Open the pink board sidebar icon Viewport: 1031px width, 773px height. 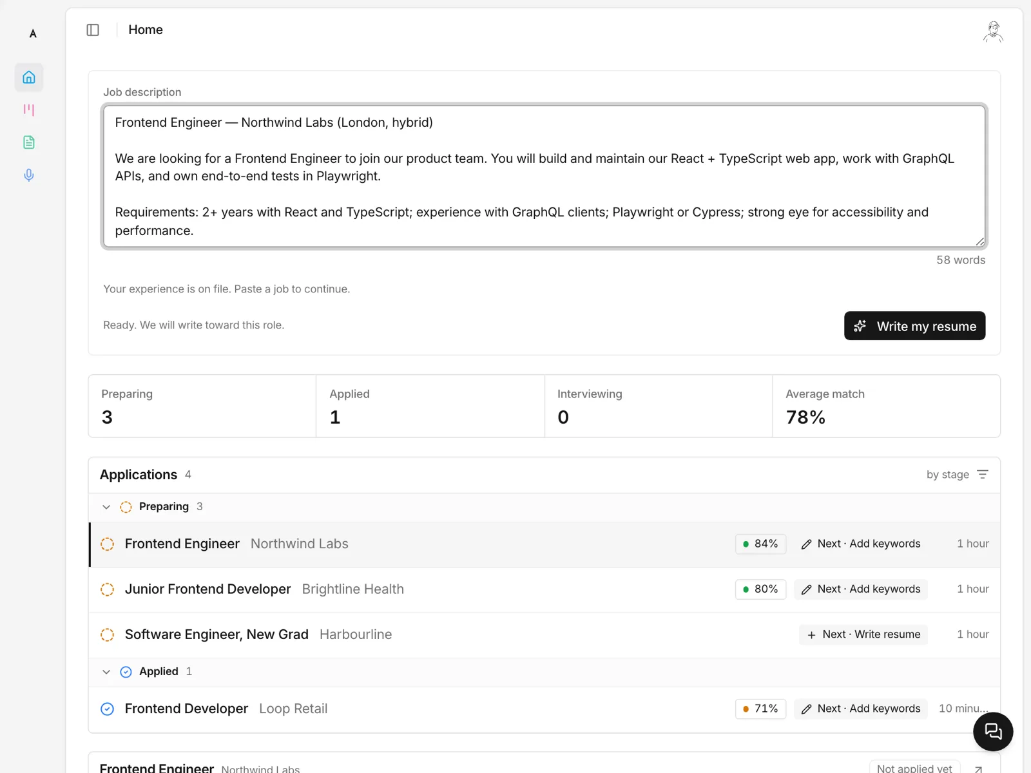(29, 110)
